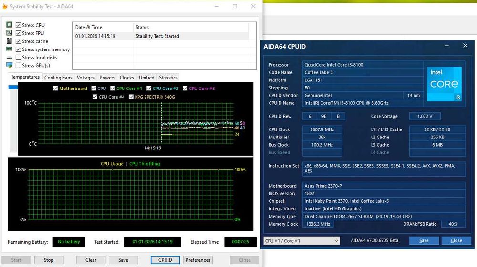Click the DRAM:FSB Ratio value 40:3
477x267 pixels.
(453, 224)
